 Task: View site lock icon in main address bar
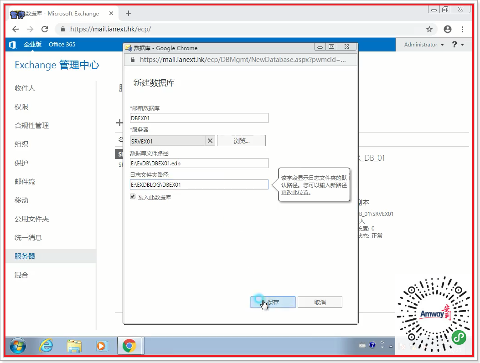[63, 29]
